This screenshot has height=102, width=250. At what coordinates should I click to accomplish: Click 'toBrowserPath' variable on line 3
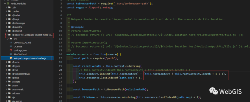click(86, 4)
